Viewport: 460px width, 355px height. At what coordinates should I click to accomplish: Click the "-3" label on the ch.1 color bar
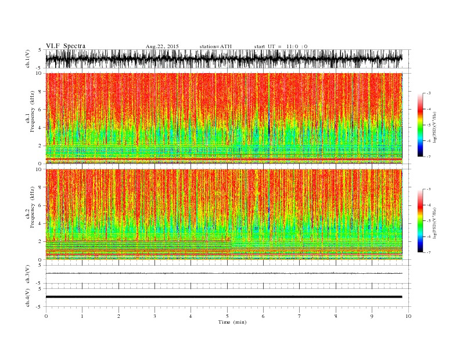(x=429, y=93)
